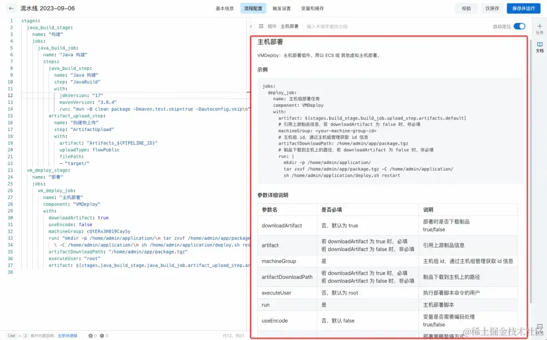547x340 pixels.
Task: Click the 行12, 列31 cursor position indicator
Action: (x=233, y=336)
